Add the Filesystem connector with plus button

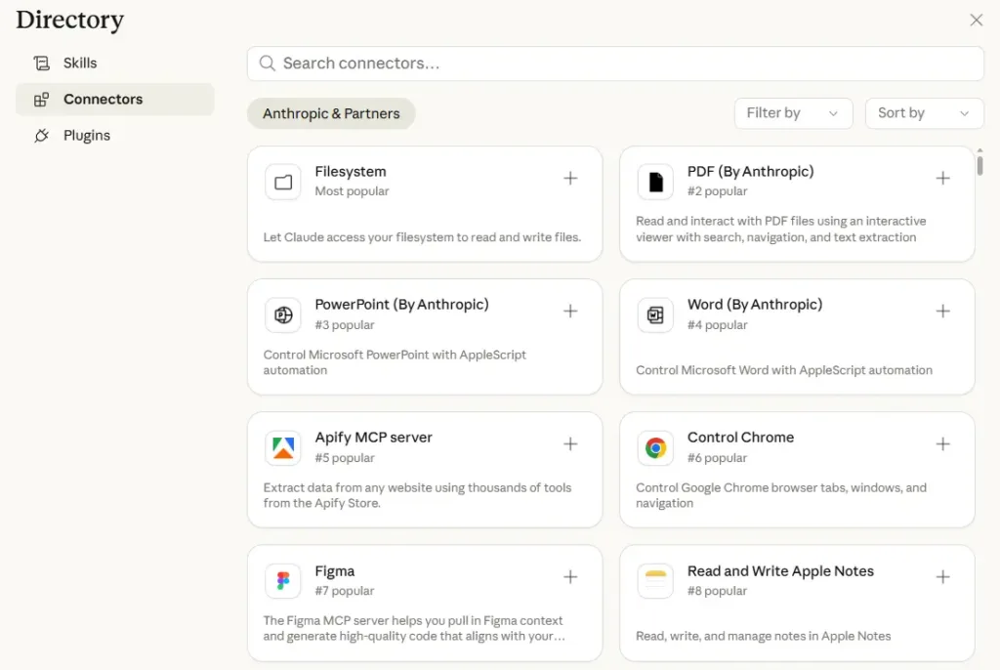(x=570, y=178)
